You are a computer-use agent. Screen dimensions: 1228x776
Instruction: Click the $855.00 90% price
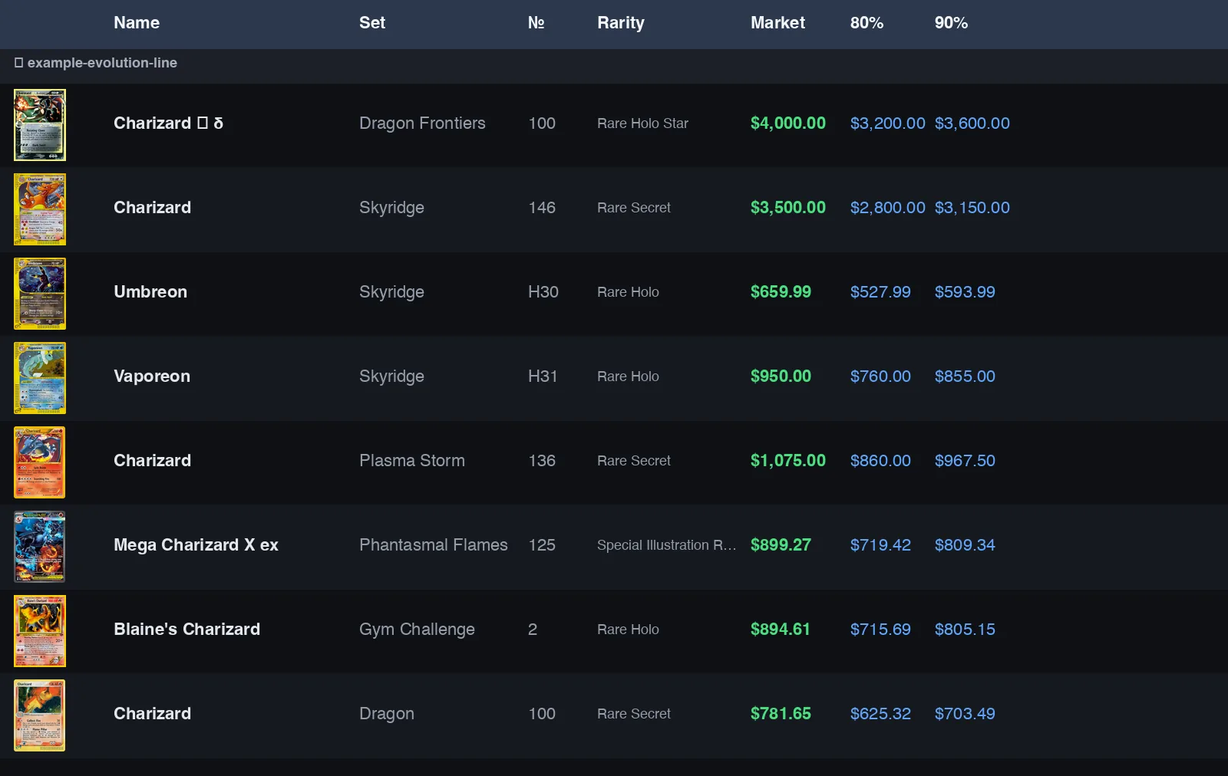tap(965, 376)
